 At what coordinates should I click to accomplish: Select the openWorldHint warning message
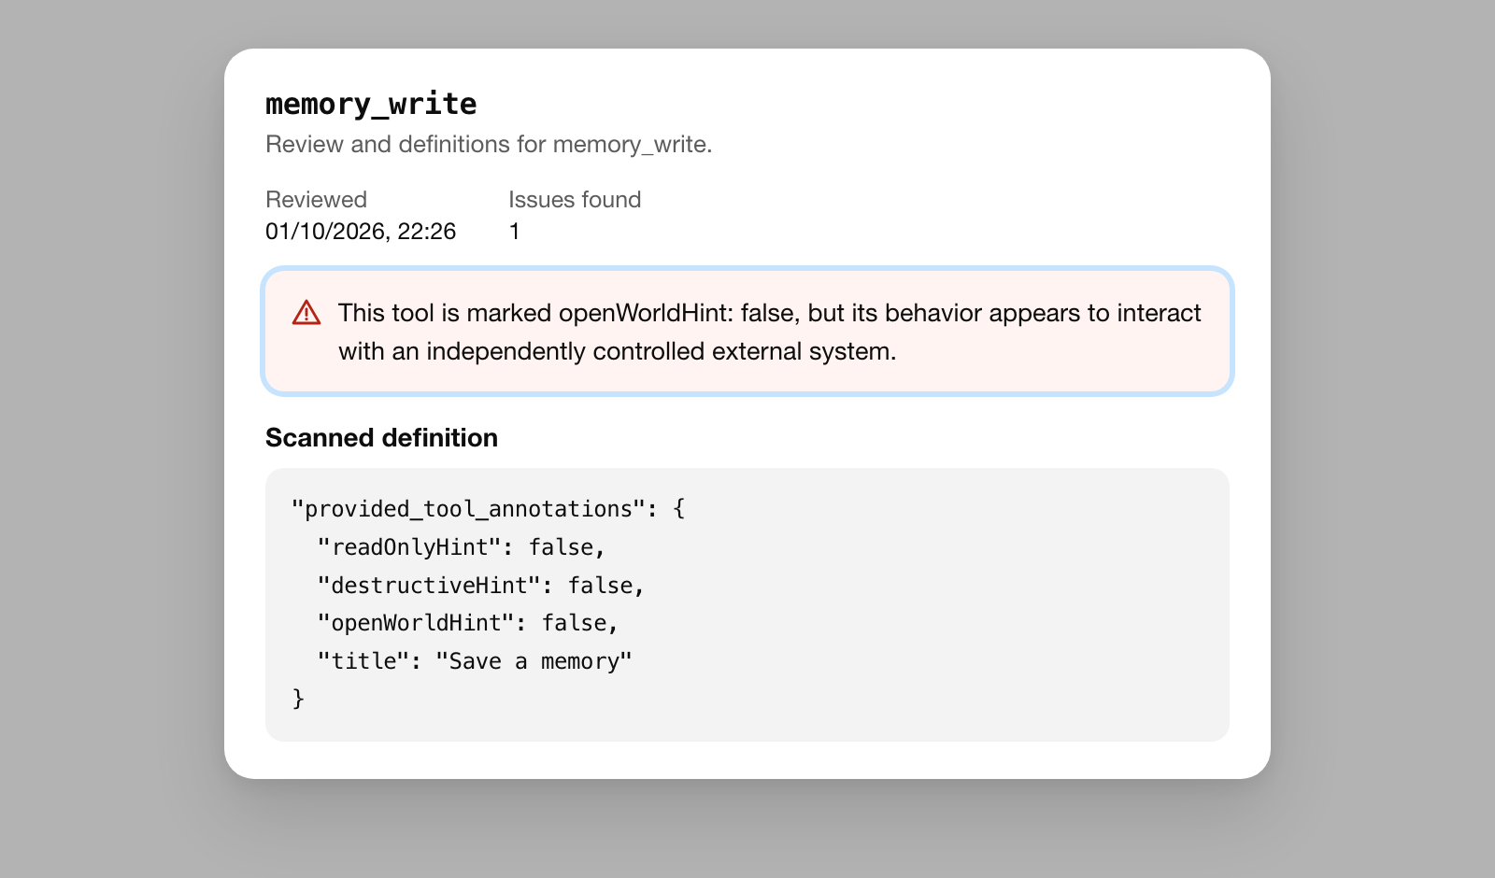pos(747,332)
